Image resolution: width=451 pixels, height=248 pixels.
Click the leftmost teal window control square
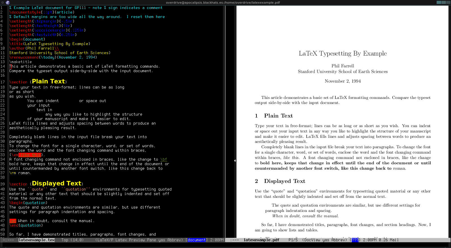[439, 2]
